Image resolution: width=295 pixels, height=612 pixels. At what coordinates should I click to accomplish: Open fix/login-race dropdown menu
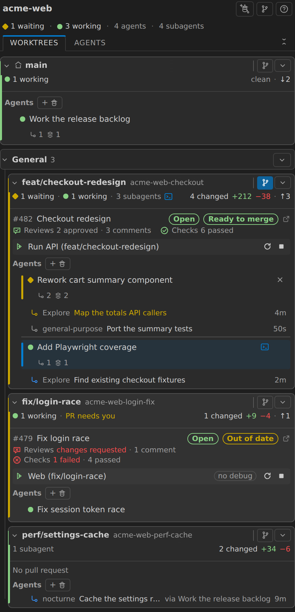(x=283, y=402)
